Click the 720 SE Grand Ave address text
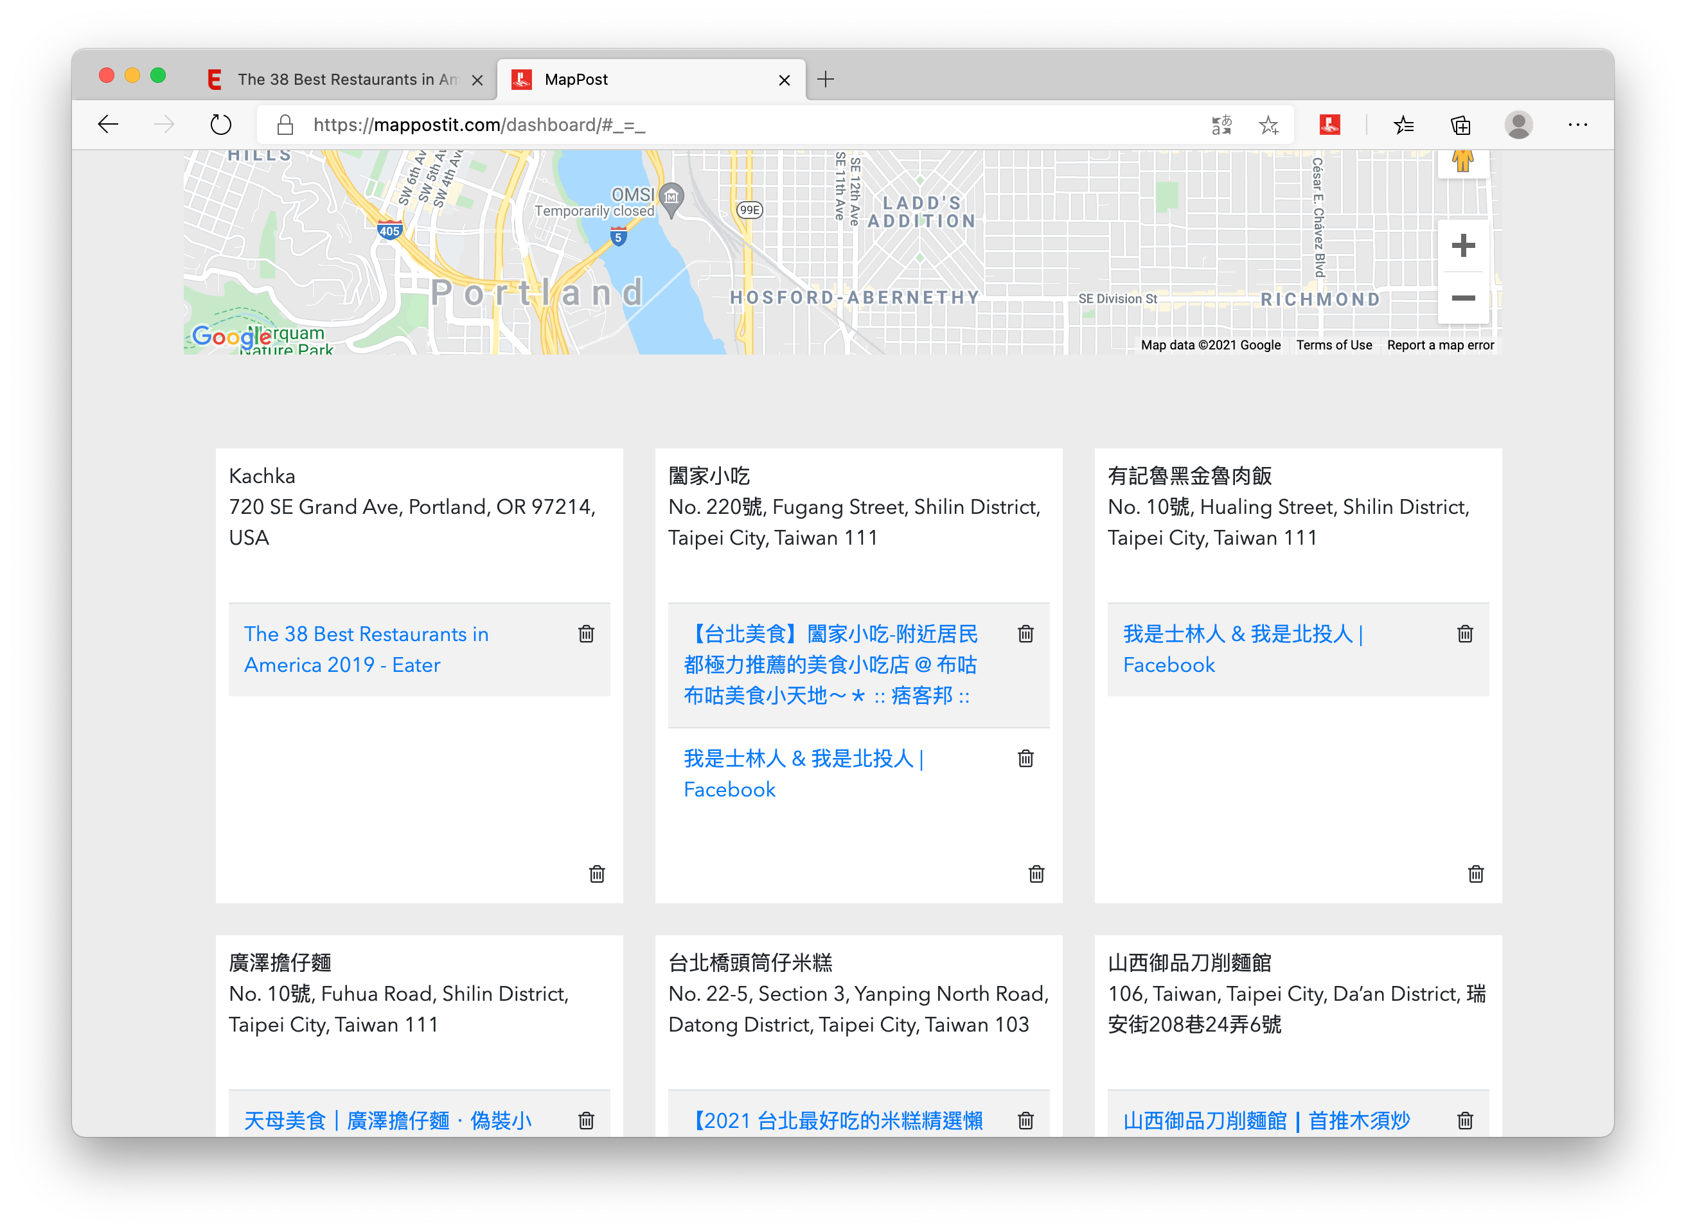Screen dimensions: 1686x1232 pos(413,522)
